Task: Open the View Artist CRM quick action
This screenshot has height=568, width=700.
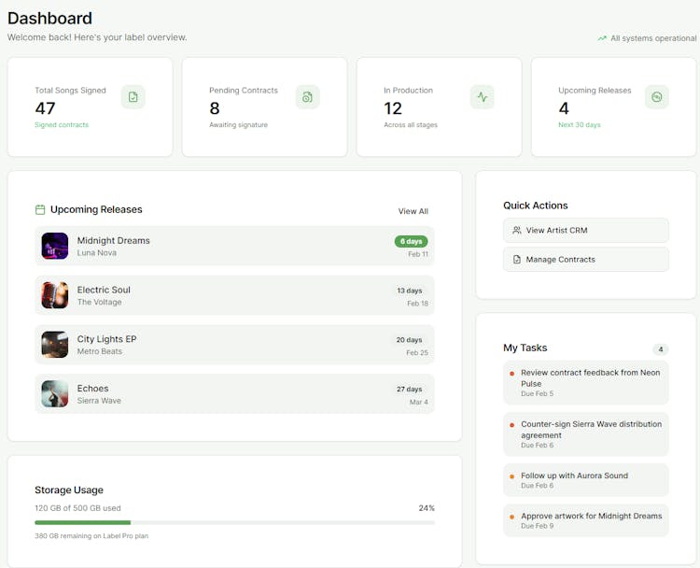Action: pos(585,230)
